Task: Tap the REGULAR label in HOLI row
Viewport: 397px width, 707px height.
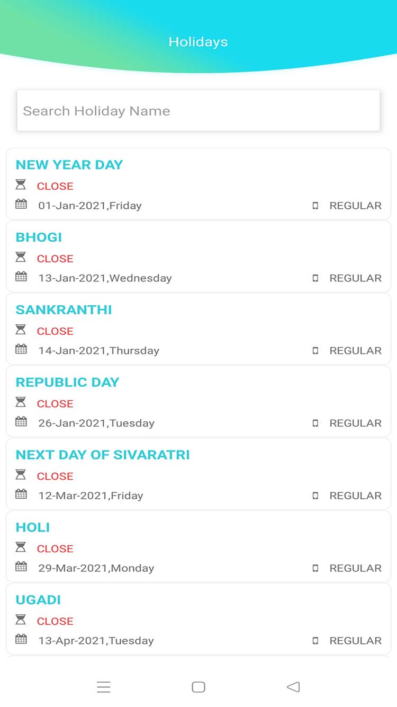Action: [355, 568]
